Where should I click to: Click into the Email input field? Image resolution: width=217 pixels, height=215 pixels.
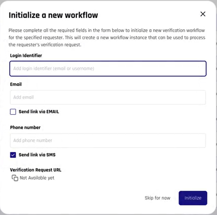coord(108,97)
